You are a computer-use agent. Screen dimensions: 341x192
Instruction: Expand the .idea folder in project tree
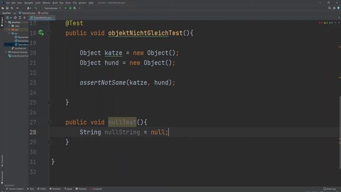pos(9,26)
